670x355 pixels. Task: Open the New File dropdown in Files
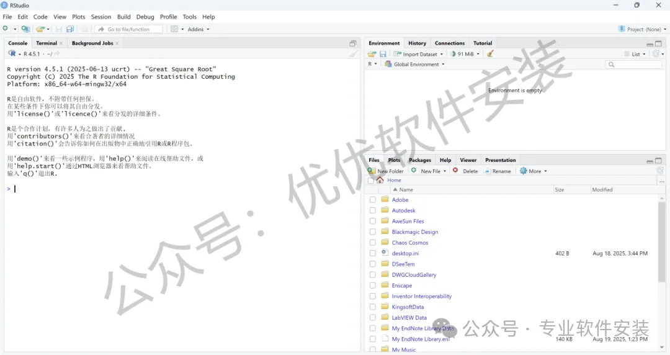tap(429, 171)
